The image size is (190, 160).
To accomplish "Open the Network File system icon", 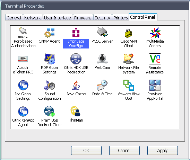I will [x=128, y=59].
